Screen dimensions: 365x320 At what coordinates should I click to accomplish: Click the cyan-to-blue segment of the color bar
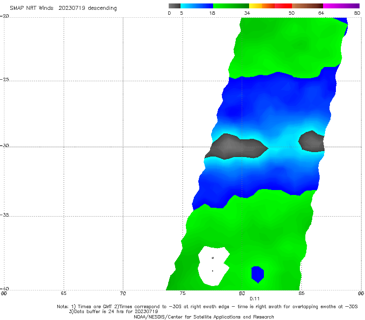197,6
